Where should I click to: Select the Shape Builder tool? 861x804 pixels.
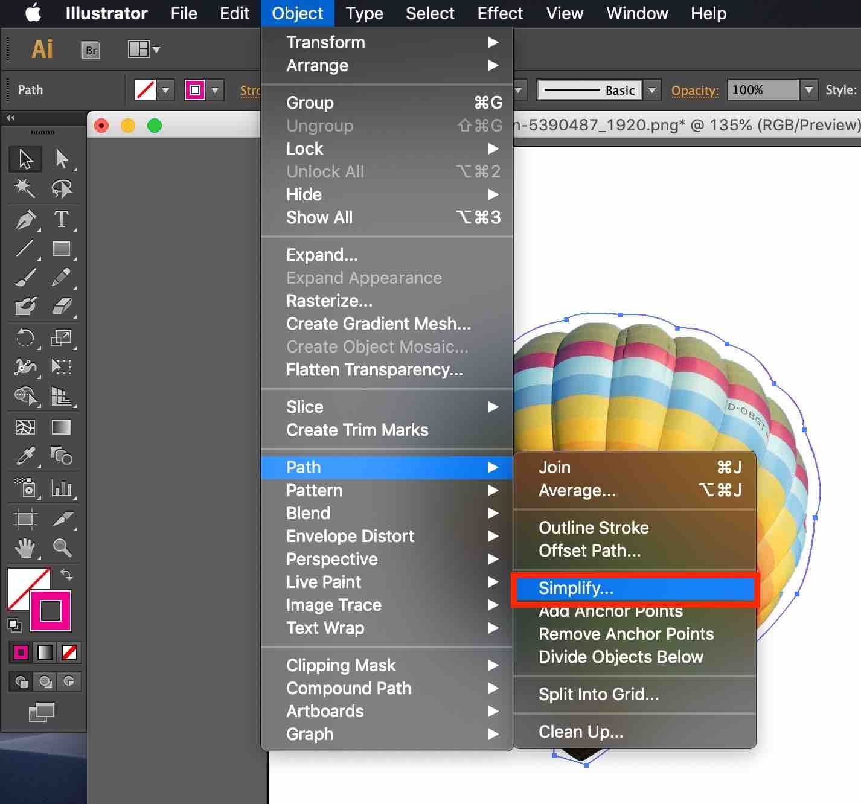(25, 396)
